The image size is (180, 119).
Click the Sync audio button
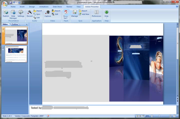click(x=36, y=14)
